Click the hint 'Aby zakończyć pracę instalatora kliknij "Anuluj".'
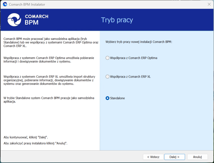 click(x=35, y=143)
